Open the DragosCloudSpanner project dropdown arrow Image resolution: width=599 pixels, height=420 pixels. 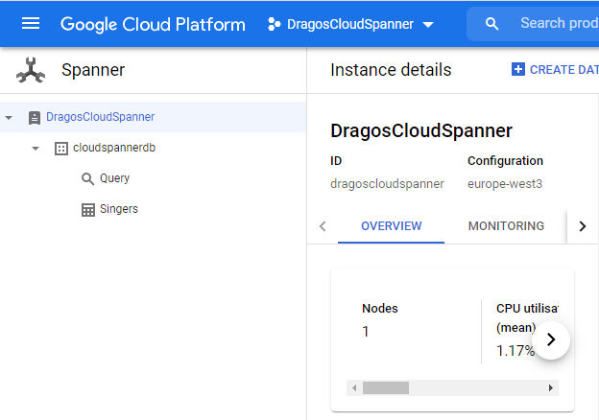pos(428,25)
